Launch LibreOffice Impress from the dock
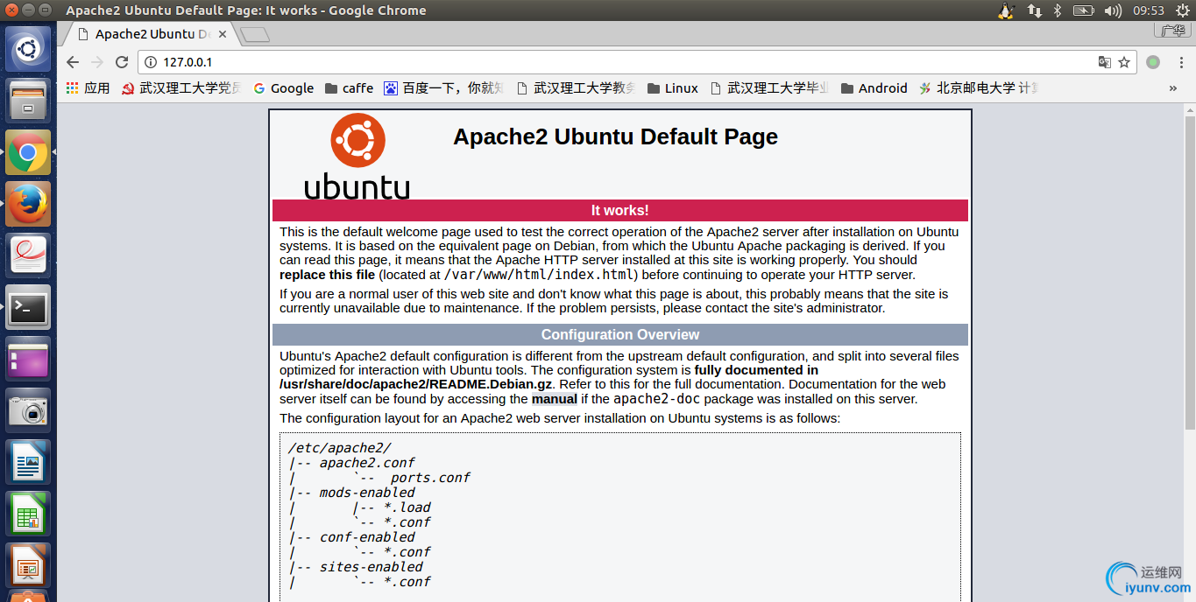 click(x=28, y=565)
